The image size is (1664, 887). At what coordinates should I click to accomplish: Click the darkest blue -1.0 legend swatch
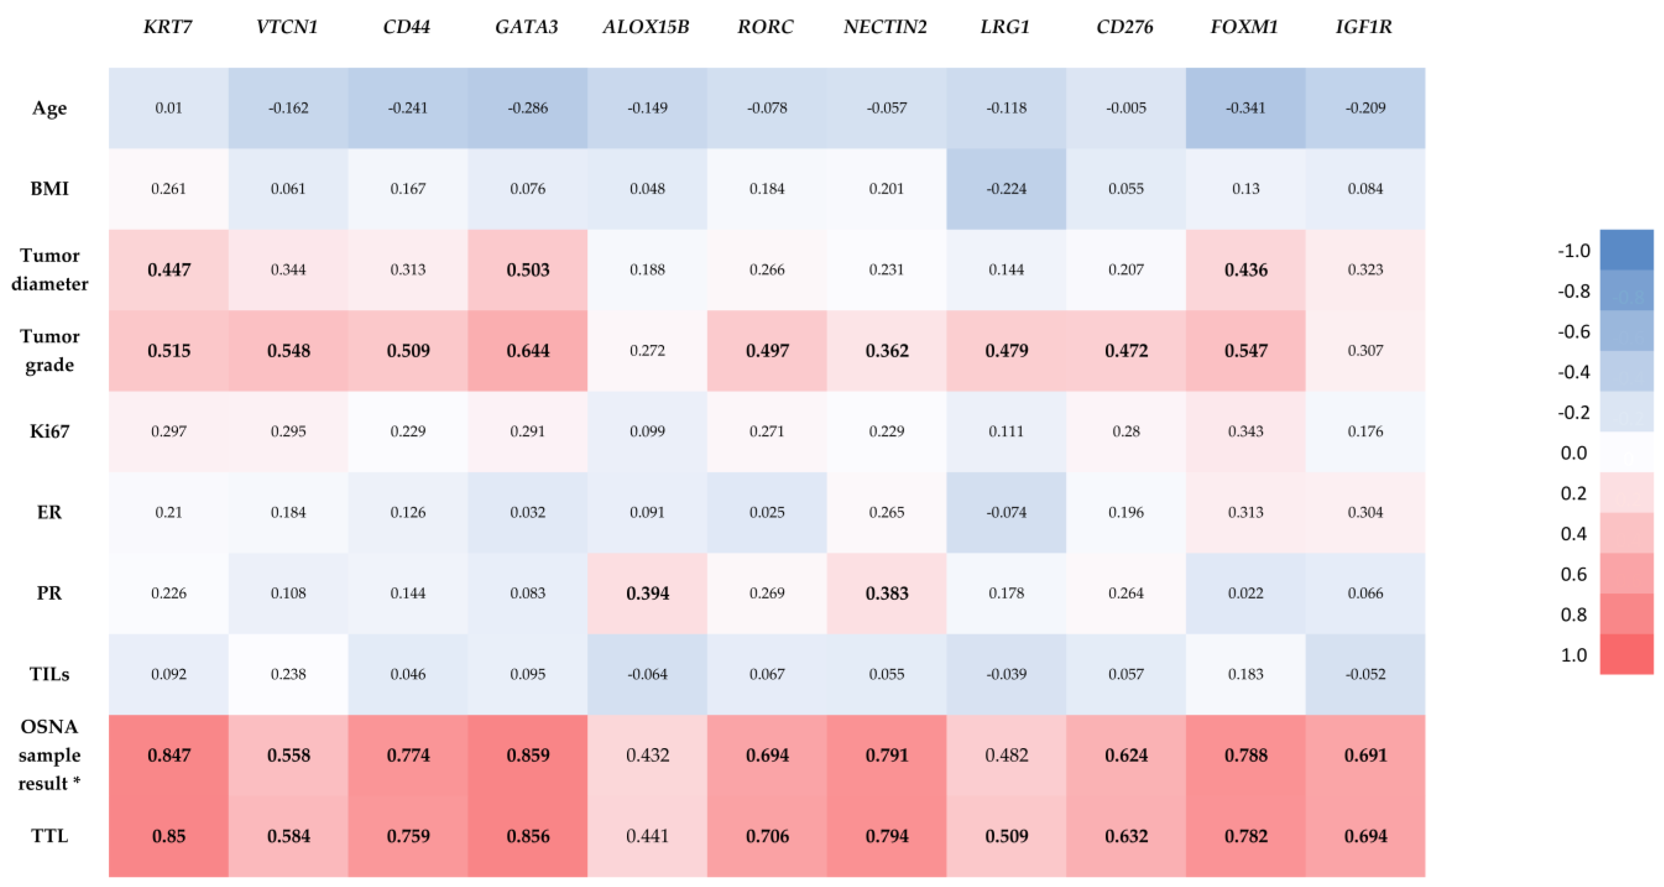pyautogui.click(x=1626, y=250)
